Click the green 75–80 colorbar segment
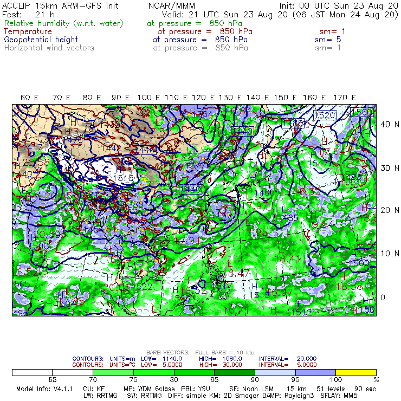Image resolution: width=401 pixels, height=401 pixels. click(x=154, y=372)
